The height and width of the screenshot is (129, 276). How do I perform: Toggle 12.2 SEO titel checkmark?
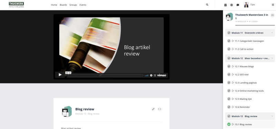pyautogui.click(x=229, y=75)
